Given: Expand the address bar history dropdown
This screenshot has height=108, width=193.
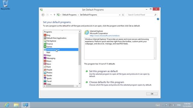Looking at the screenshot, I should tap(119, 15).
